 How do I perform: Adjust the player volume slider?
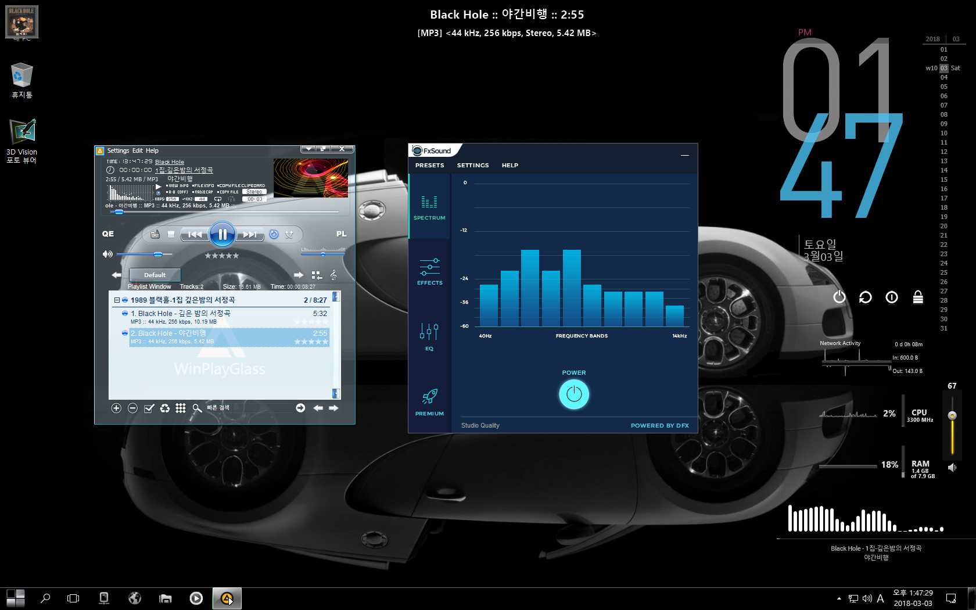click(x=144, y=254)
